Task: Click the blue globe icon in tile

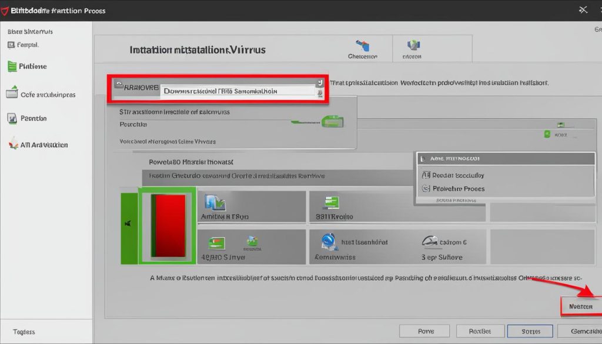Action: [x=328, y=241]
